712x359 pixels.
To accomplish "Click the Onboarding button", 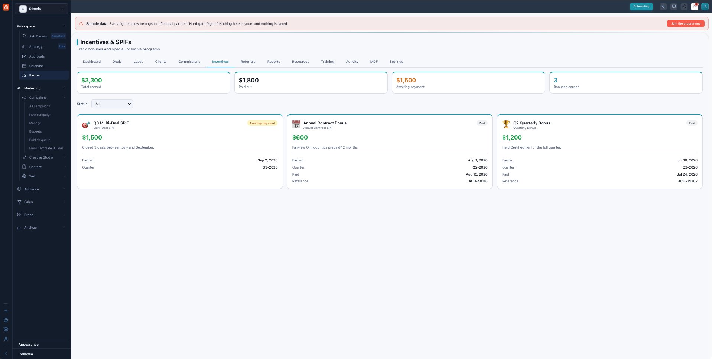I will click(641, 6).
